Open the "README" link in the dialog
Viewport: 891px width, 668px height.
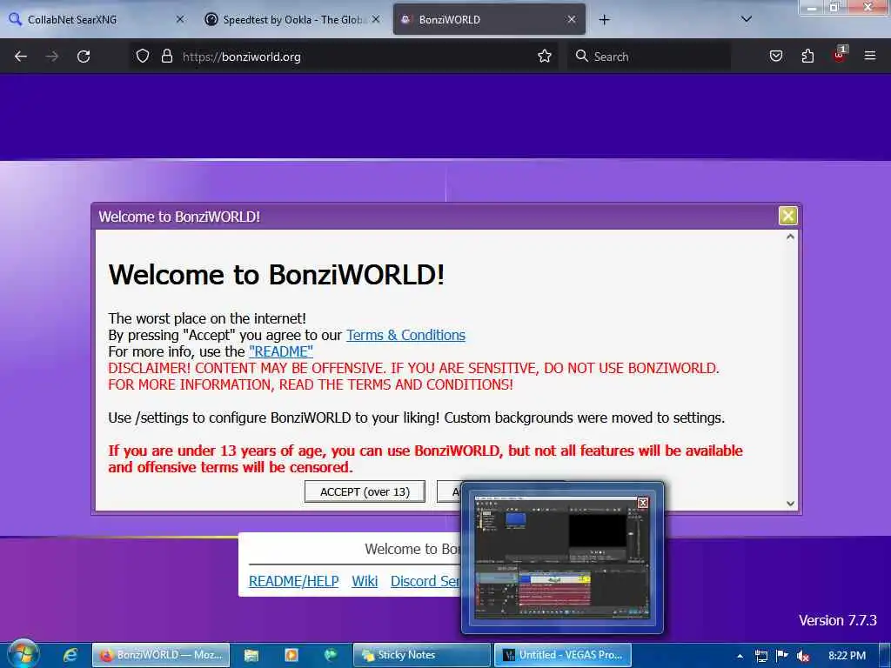pos(281,351)
